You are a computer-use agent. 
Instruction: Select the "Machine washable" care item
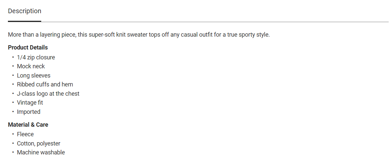pos(41,152)
